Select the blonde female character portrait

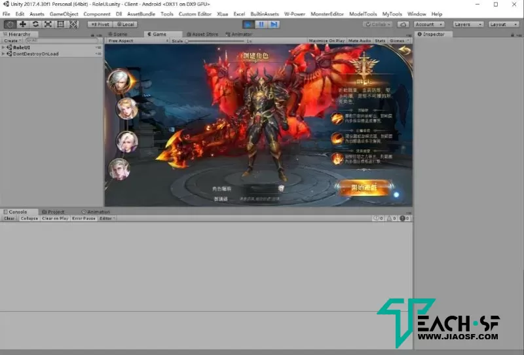click(x=127, y=108)
